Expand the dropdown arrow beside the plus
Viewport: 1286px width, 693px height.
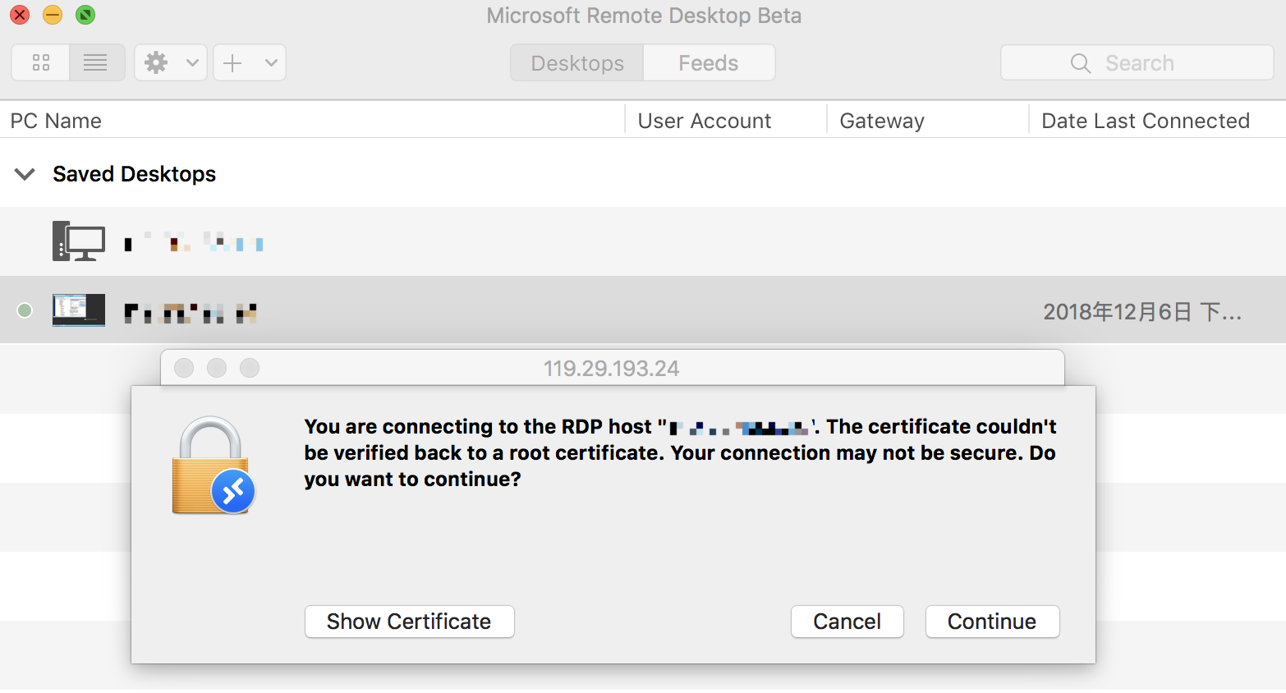click(x=271, y=63)
